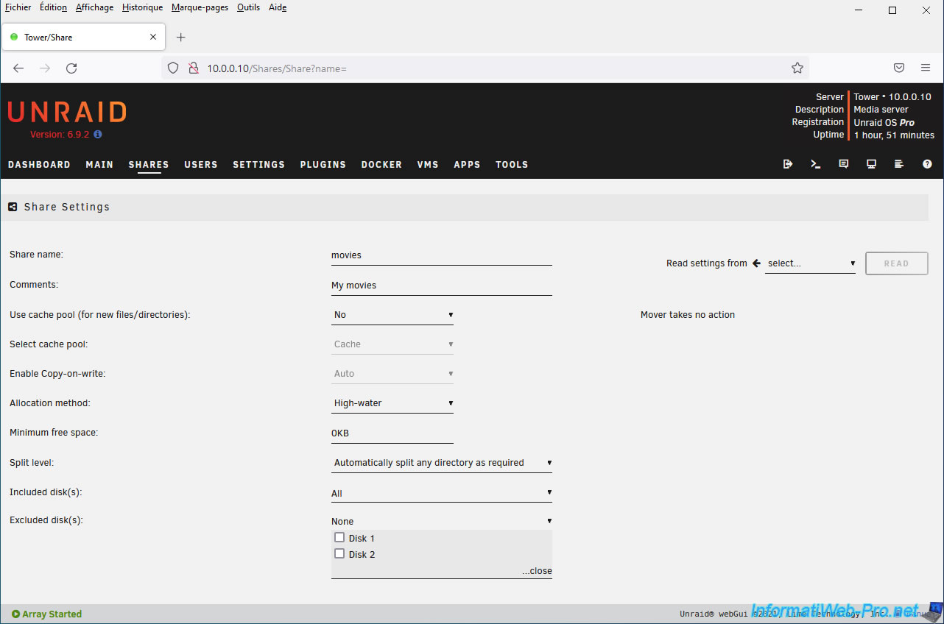Click the version info icon beside 6.9.2
The width and height of the screenshot is (944, 624).
click(98, 135)
